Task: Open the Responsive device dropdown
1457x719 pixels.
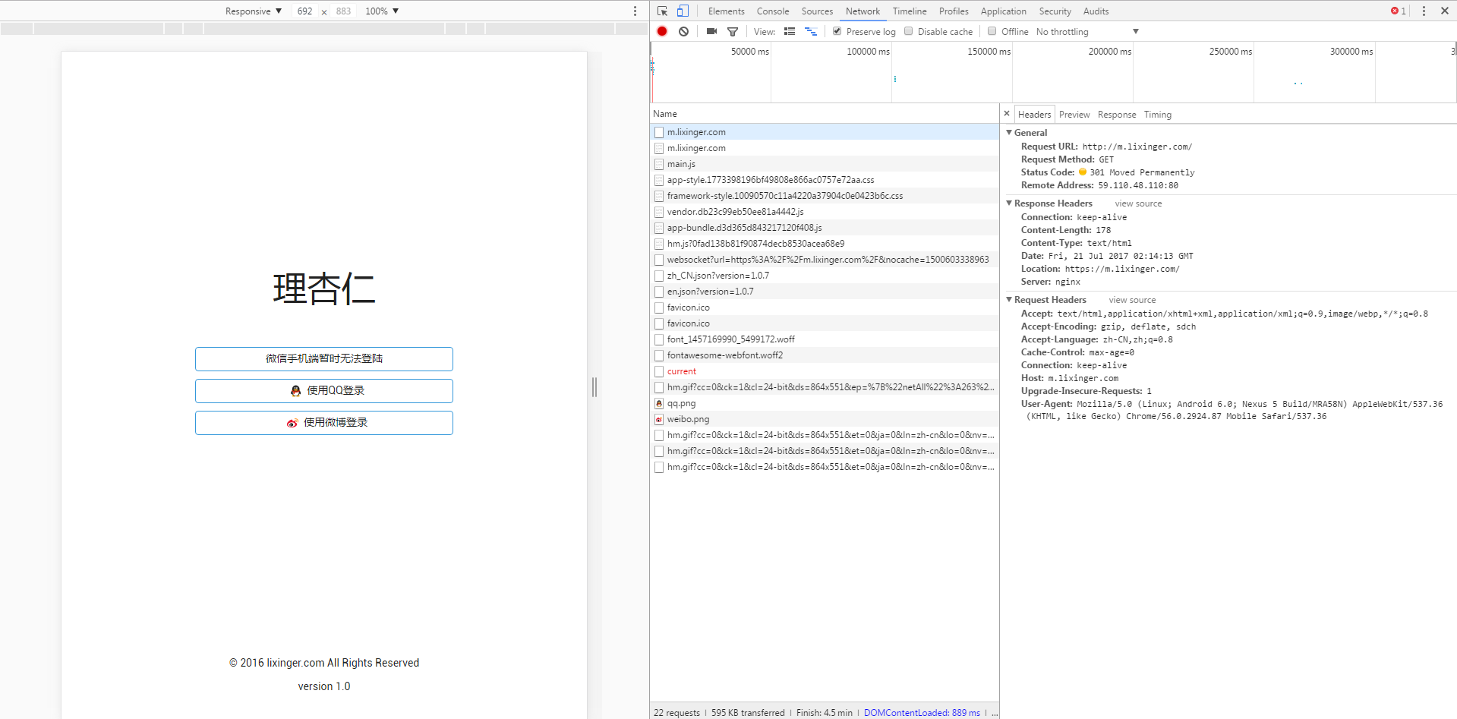Action: 253,11
